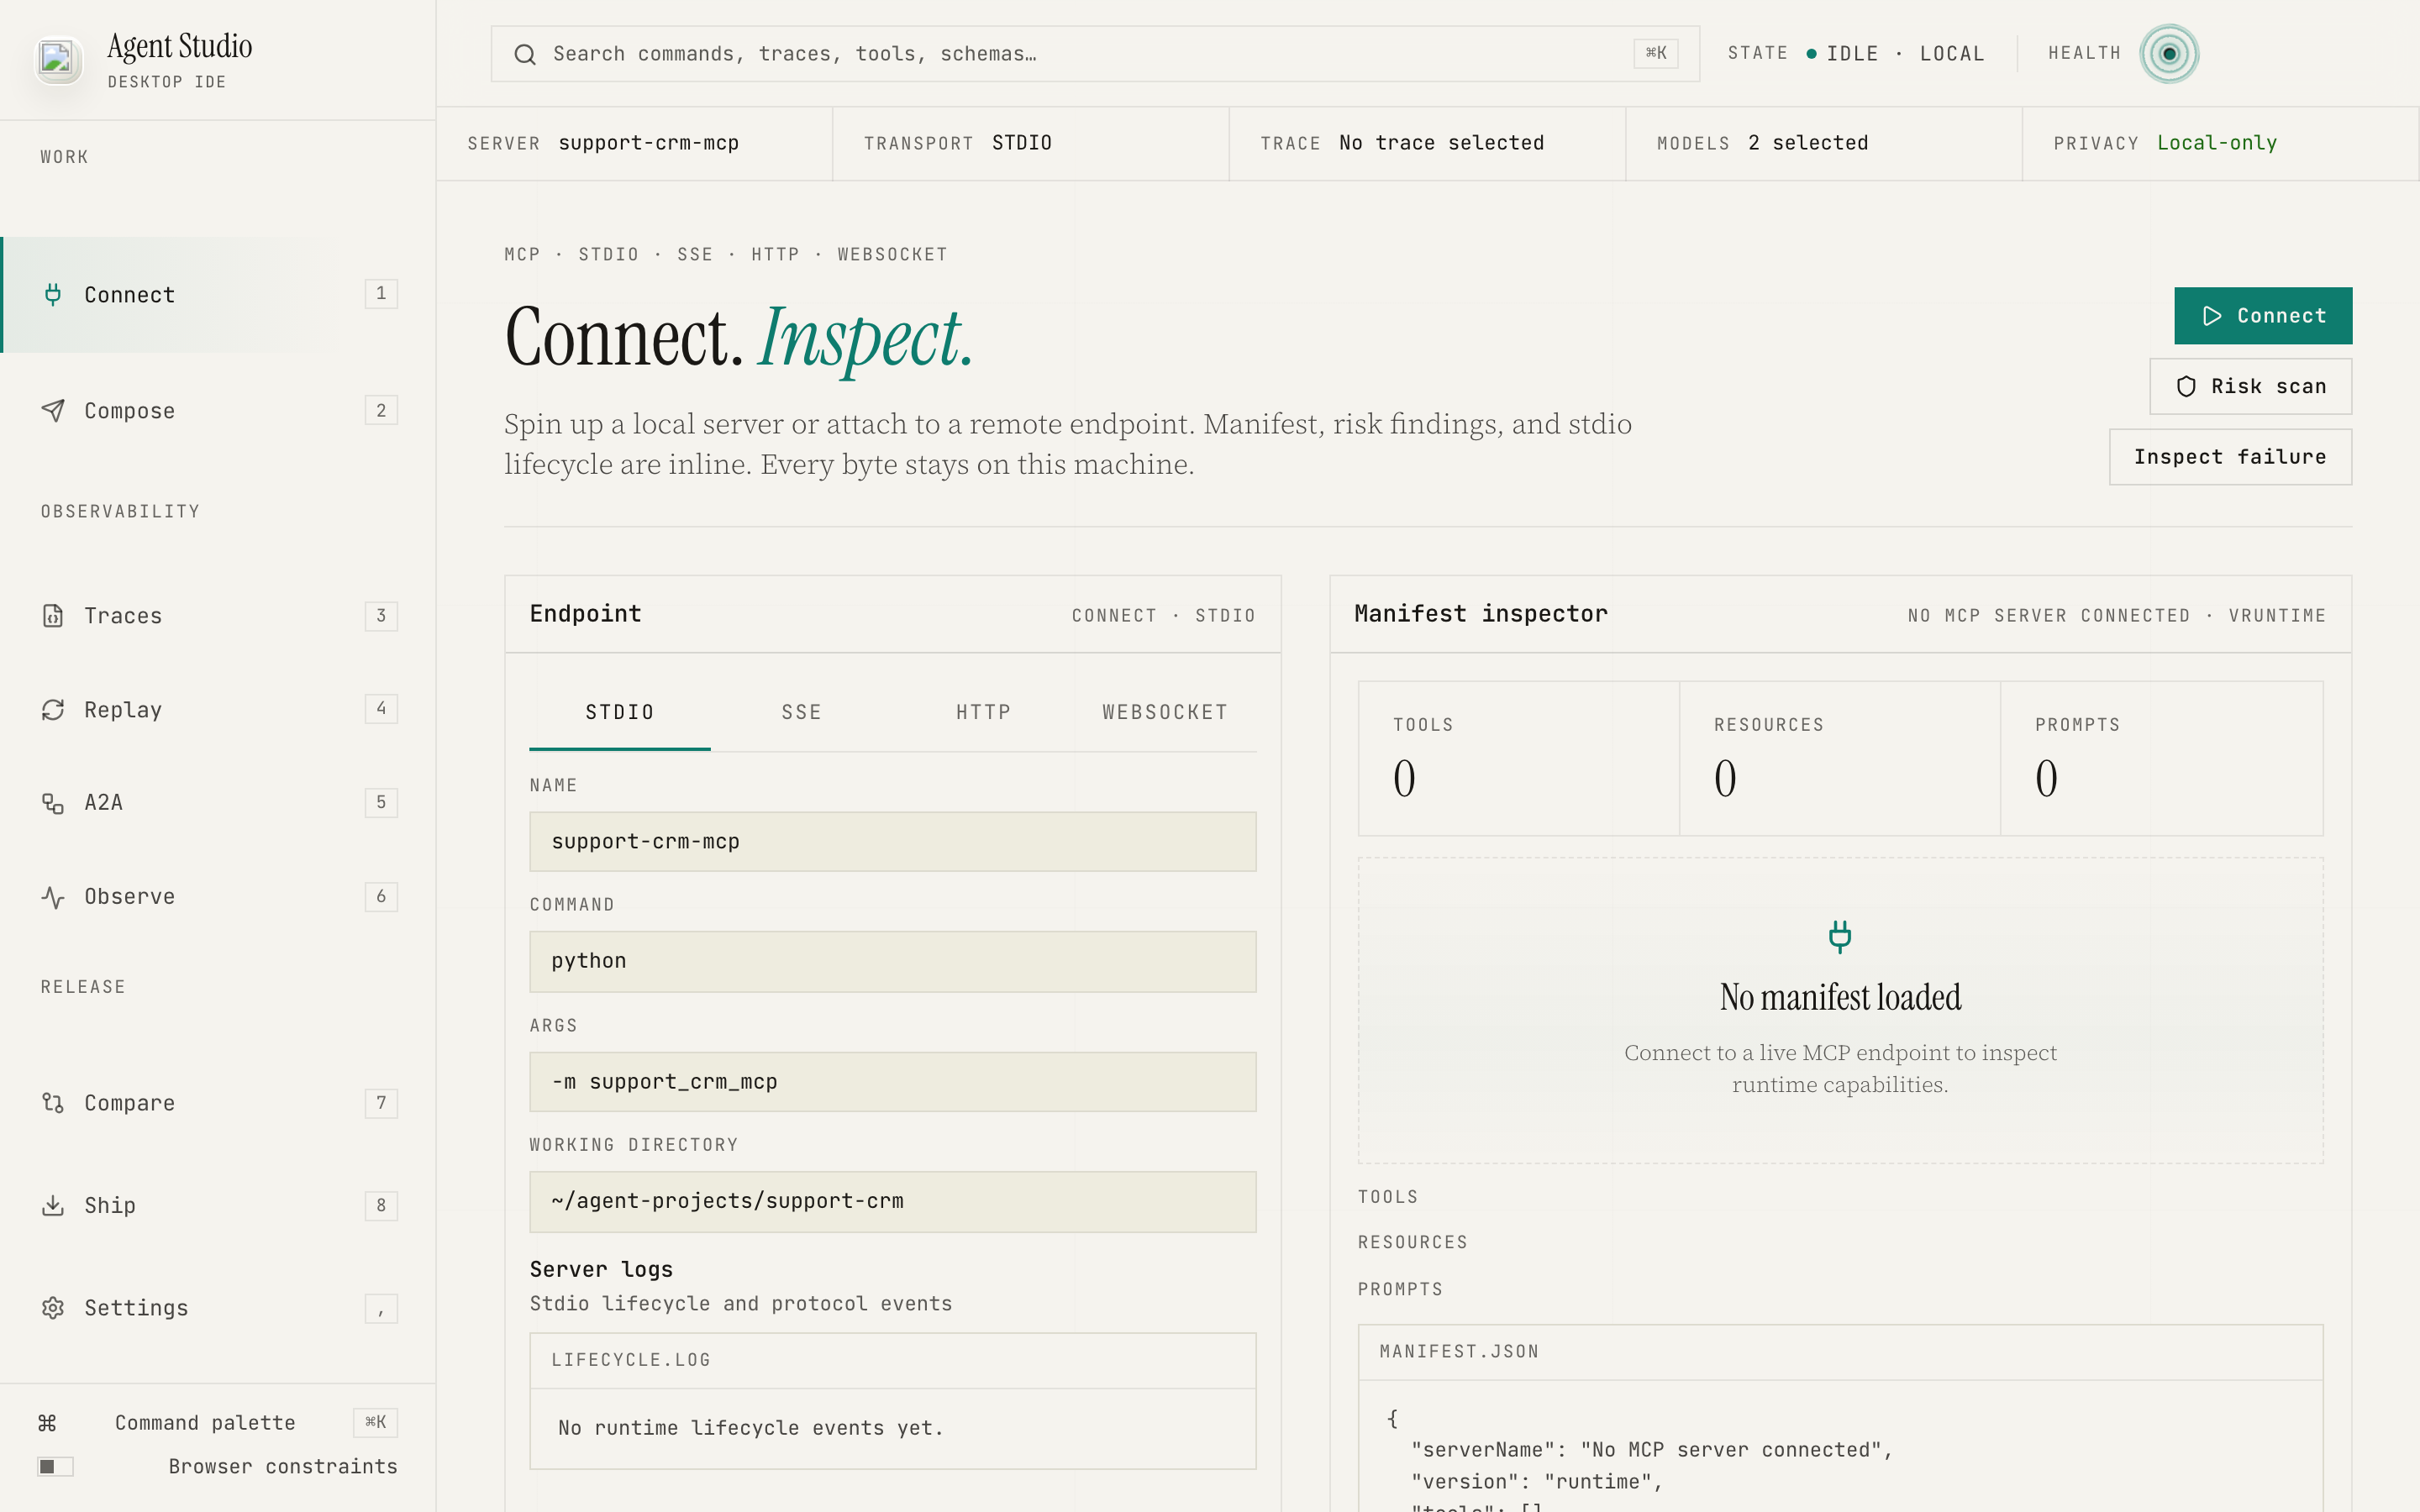Open the Command palette
Image resolution: width=2420 pixels, height=1512 pixels.
218,1423
